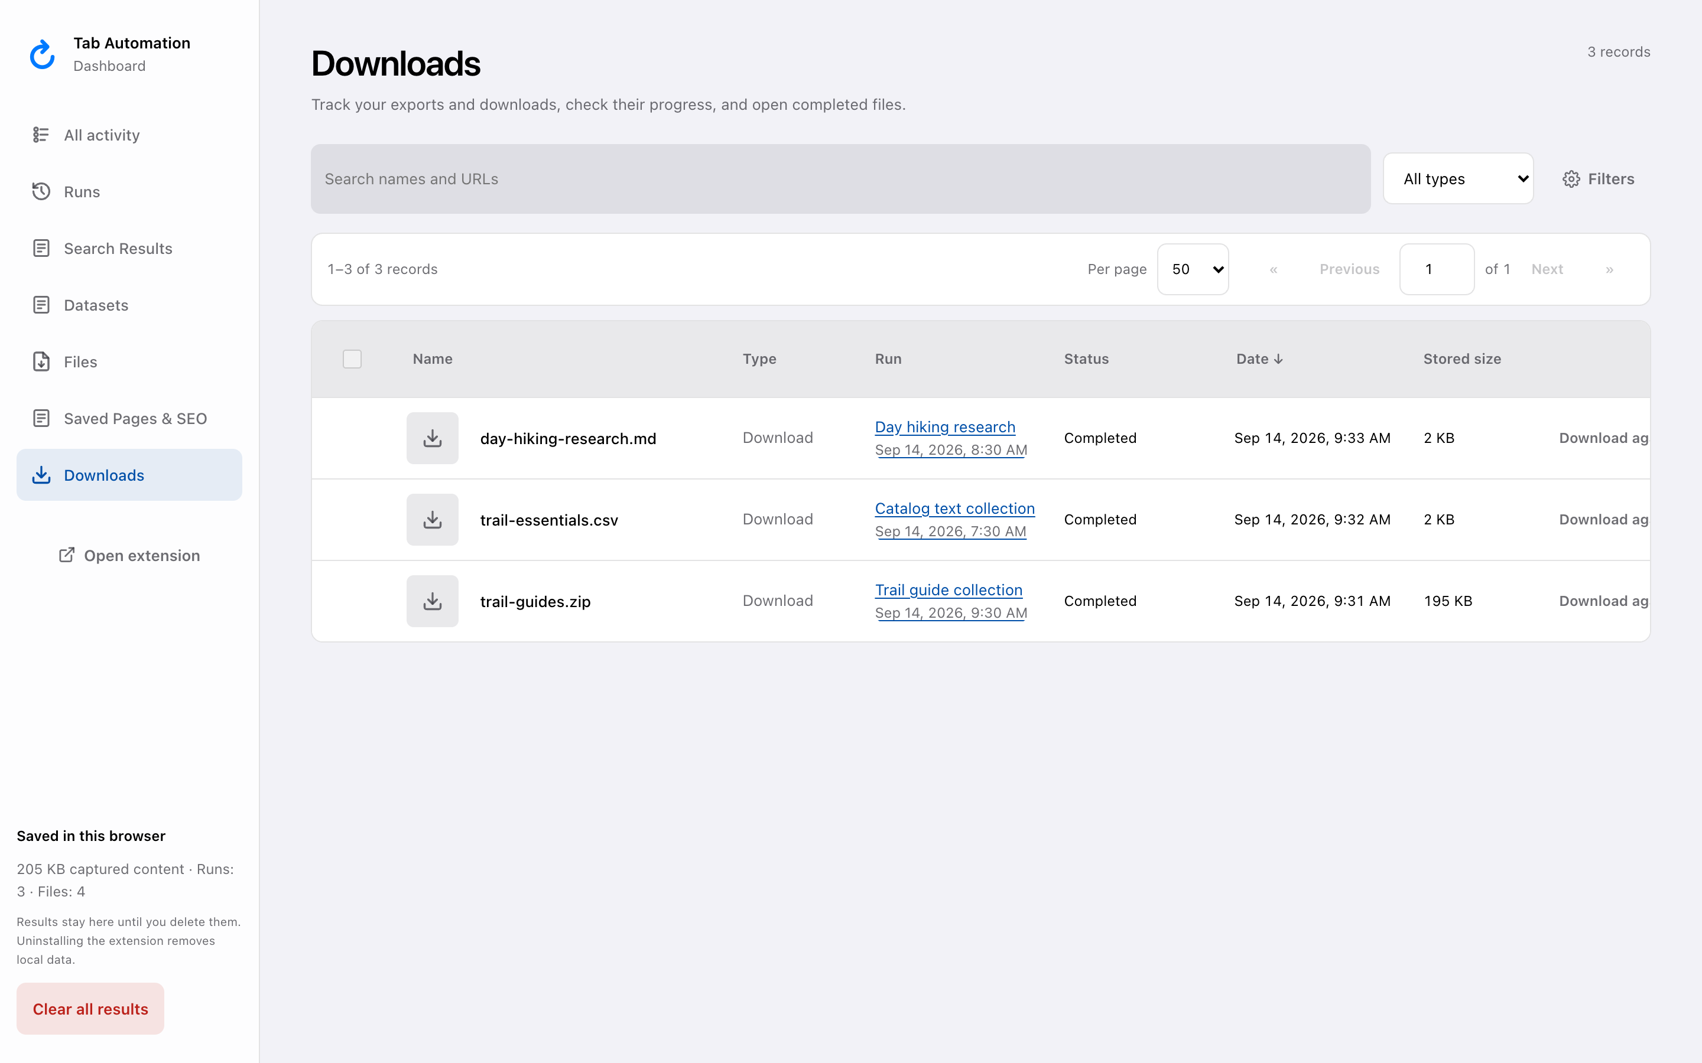Click the Files download-page icon
Screen dimensions: 1702x1063
[x=41, y=361]
